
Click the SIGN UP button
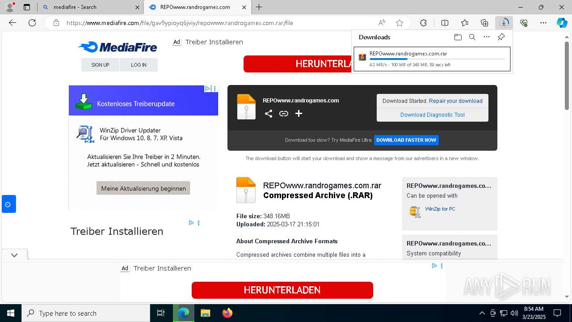(x=100, y=65)
